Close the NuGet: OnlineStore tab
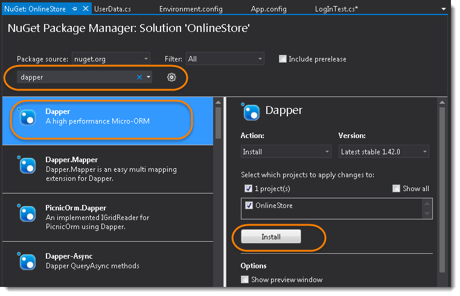The width and height of the screenshot is (460, 296). [x=86, y=8]
